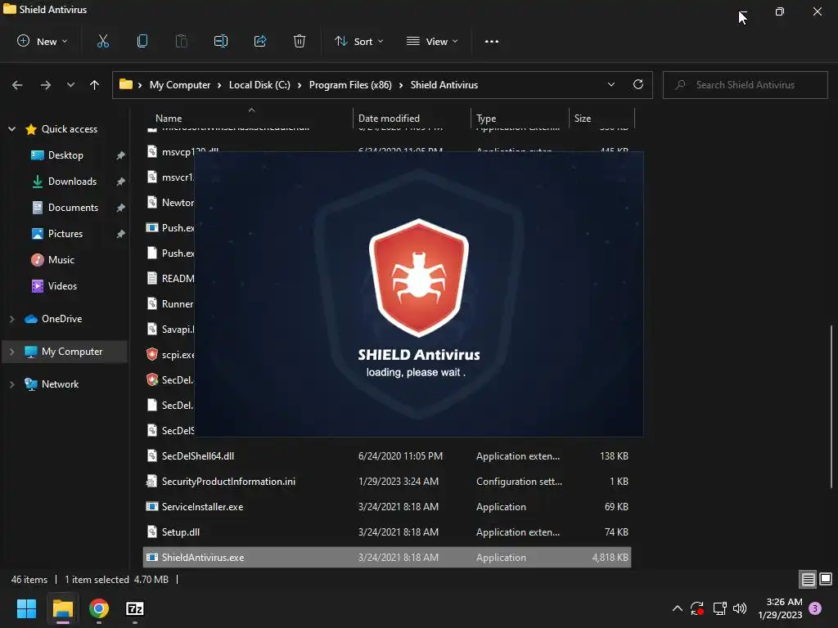Viewport: 838px width, 628px height.
Task: Click the Paste clipboard icon
Action: (181, 41)
